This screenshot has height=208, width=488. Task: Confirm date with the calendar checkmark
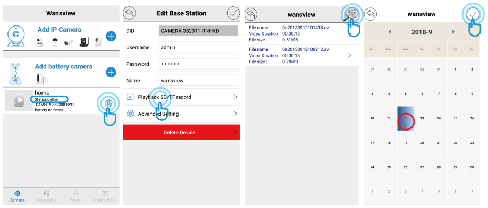(x=473, y=14)
